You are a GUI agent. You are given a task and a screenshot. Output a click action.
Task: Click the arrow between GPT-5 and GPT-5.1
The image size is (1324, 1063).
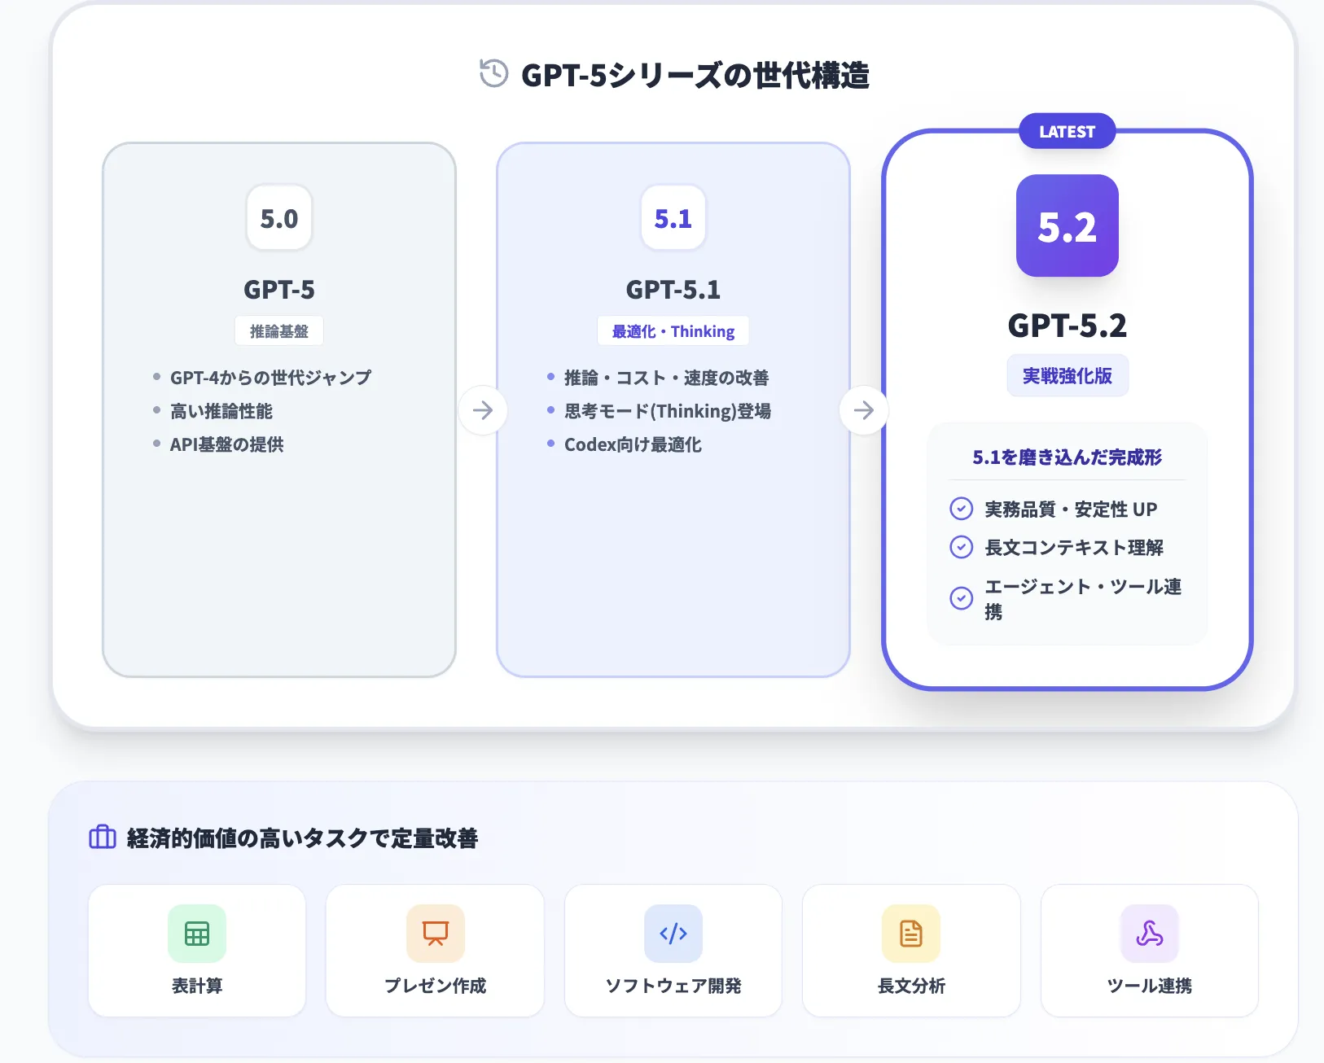click(x=484, y=410)
